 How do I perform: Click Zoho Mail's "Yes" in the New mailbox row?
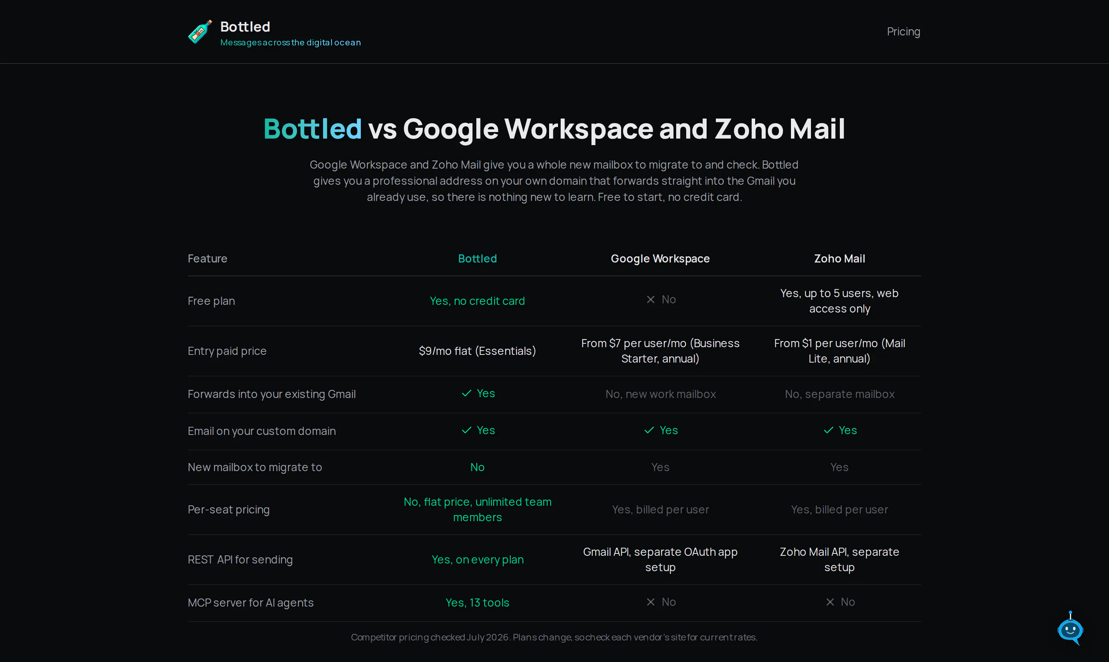[x=839, y=468]
